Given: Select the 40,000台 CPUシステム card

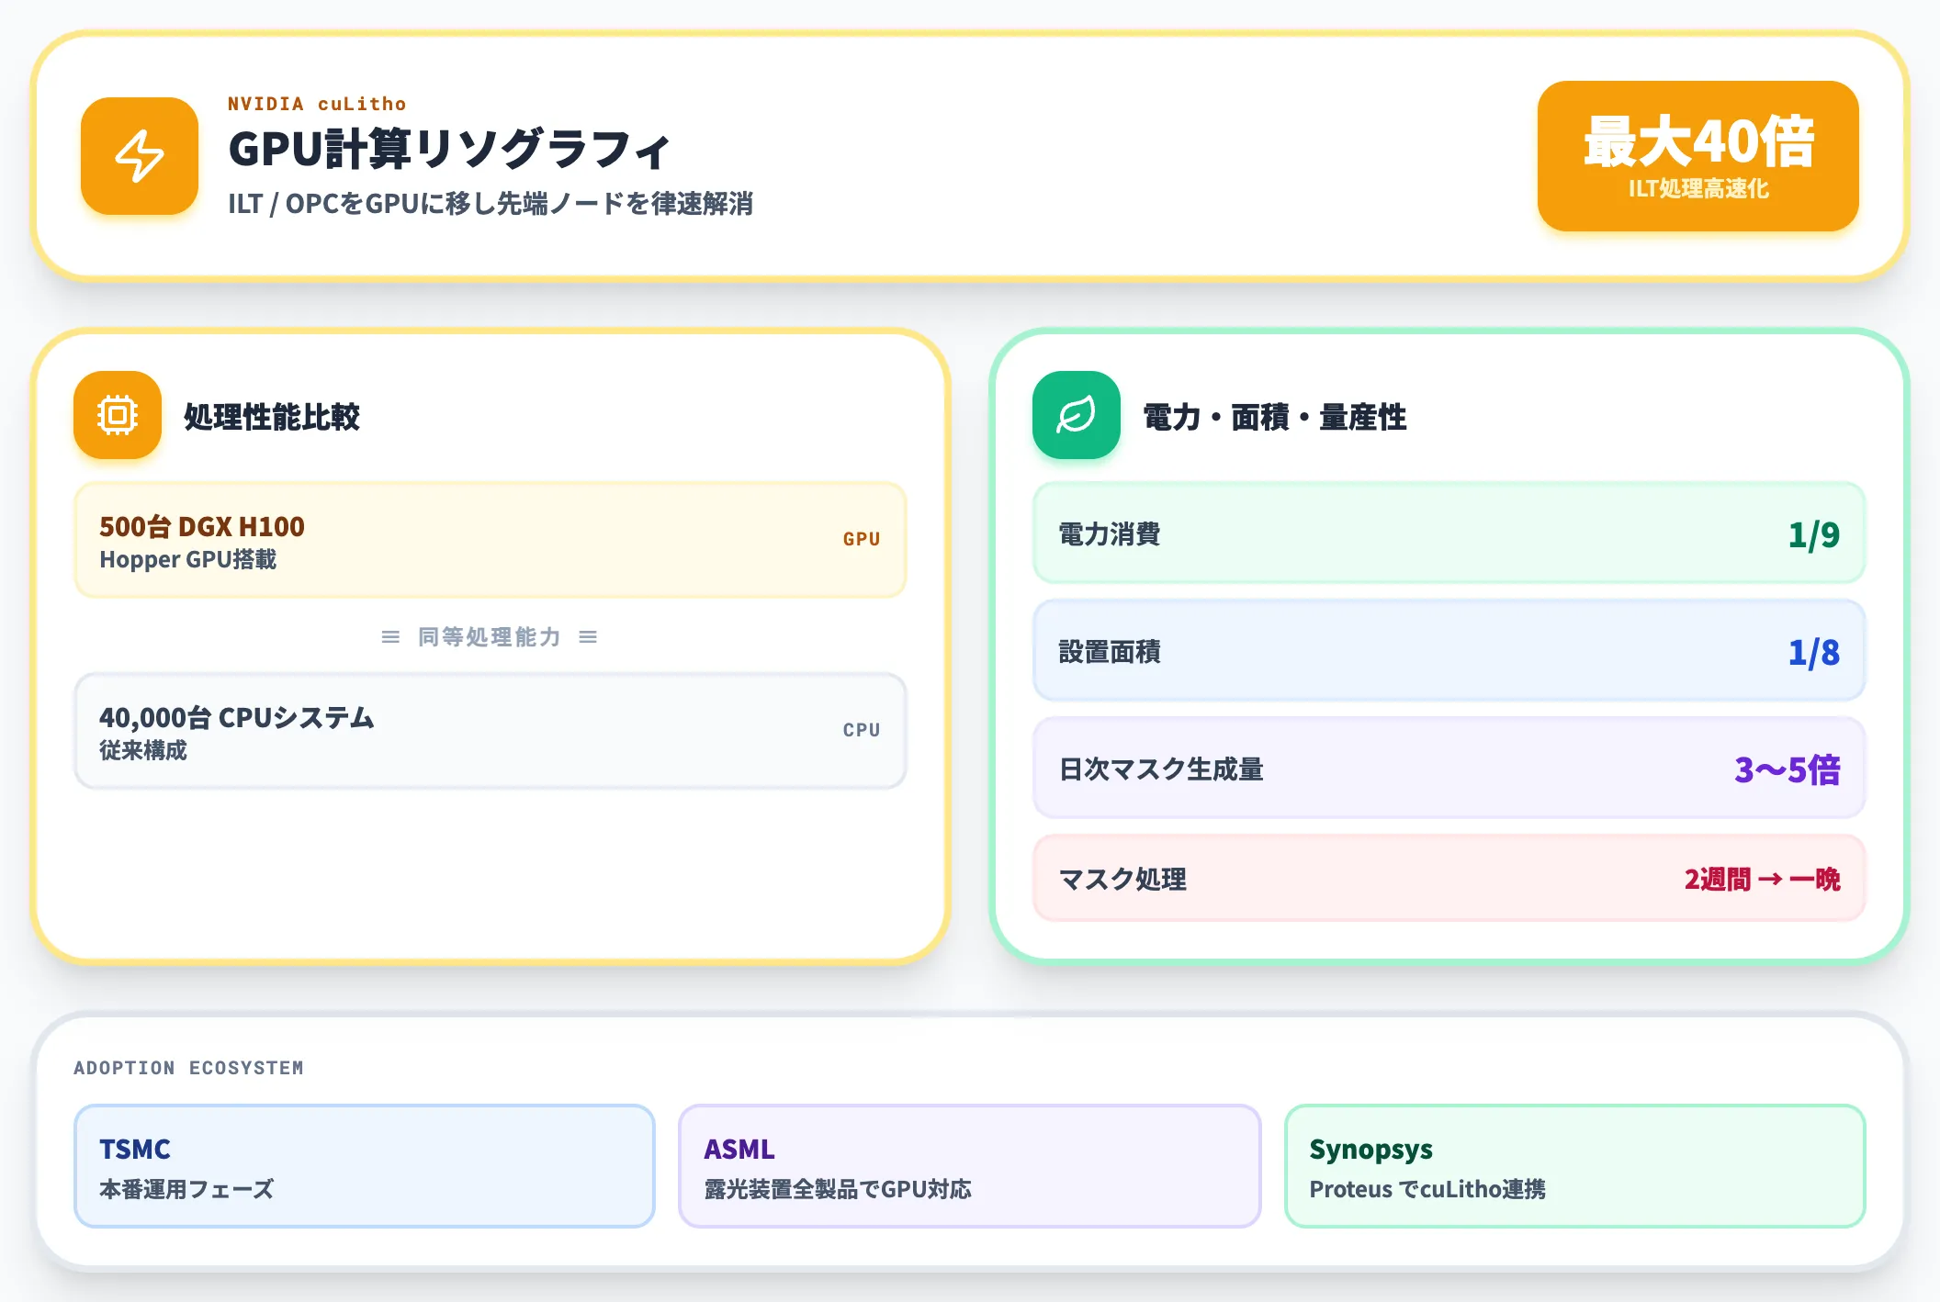Looking at the screenshot, I should (x=491, y=732).
